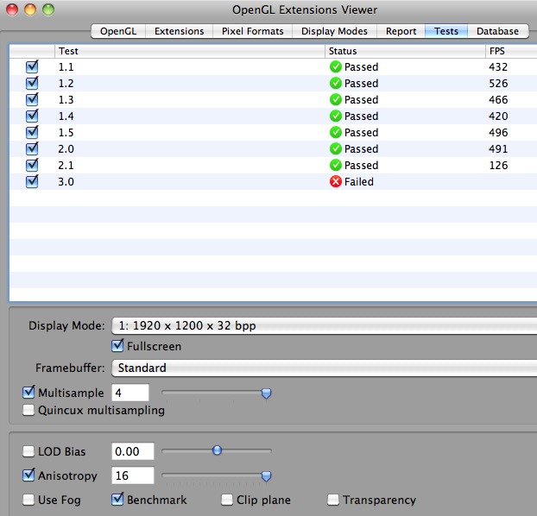The image size is (537, 516).
Task: Click the red Failed icon for test 3.0
Action: (x=336, y=182)
